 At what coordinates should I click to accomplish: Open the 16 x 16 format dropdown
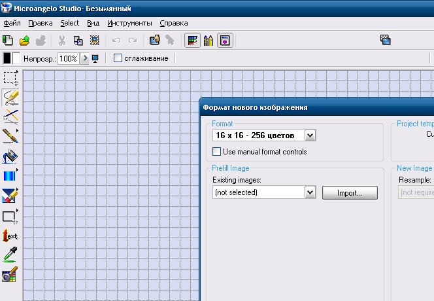[310, 135]
